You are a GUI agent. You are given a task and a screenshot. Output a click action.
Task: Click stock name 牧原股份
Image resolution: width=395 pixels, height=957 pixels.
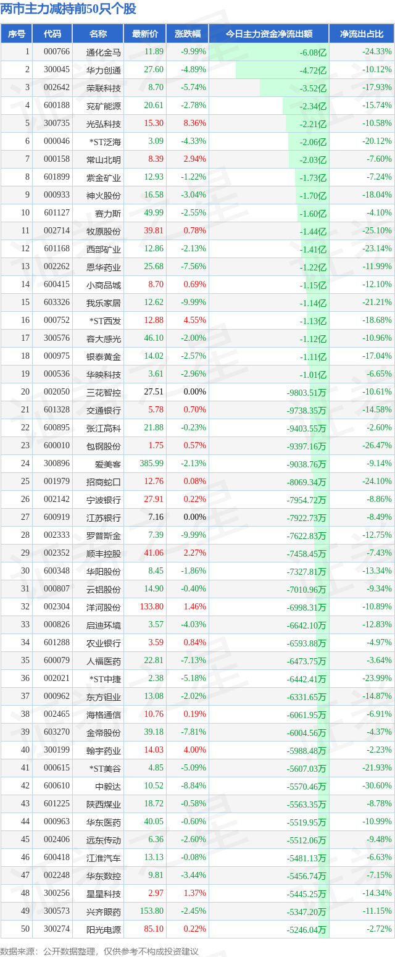point(104,232)
